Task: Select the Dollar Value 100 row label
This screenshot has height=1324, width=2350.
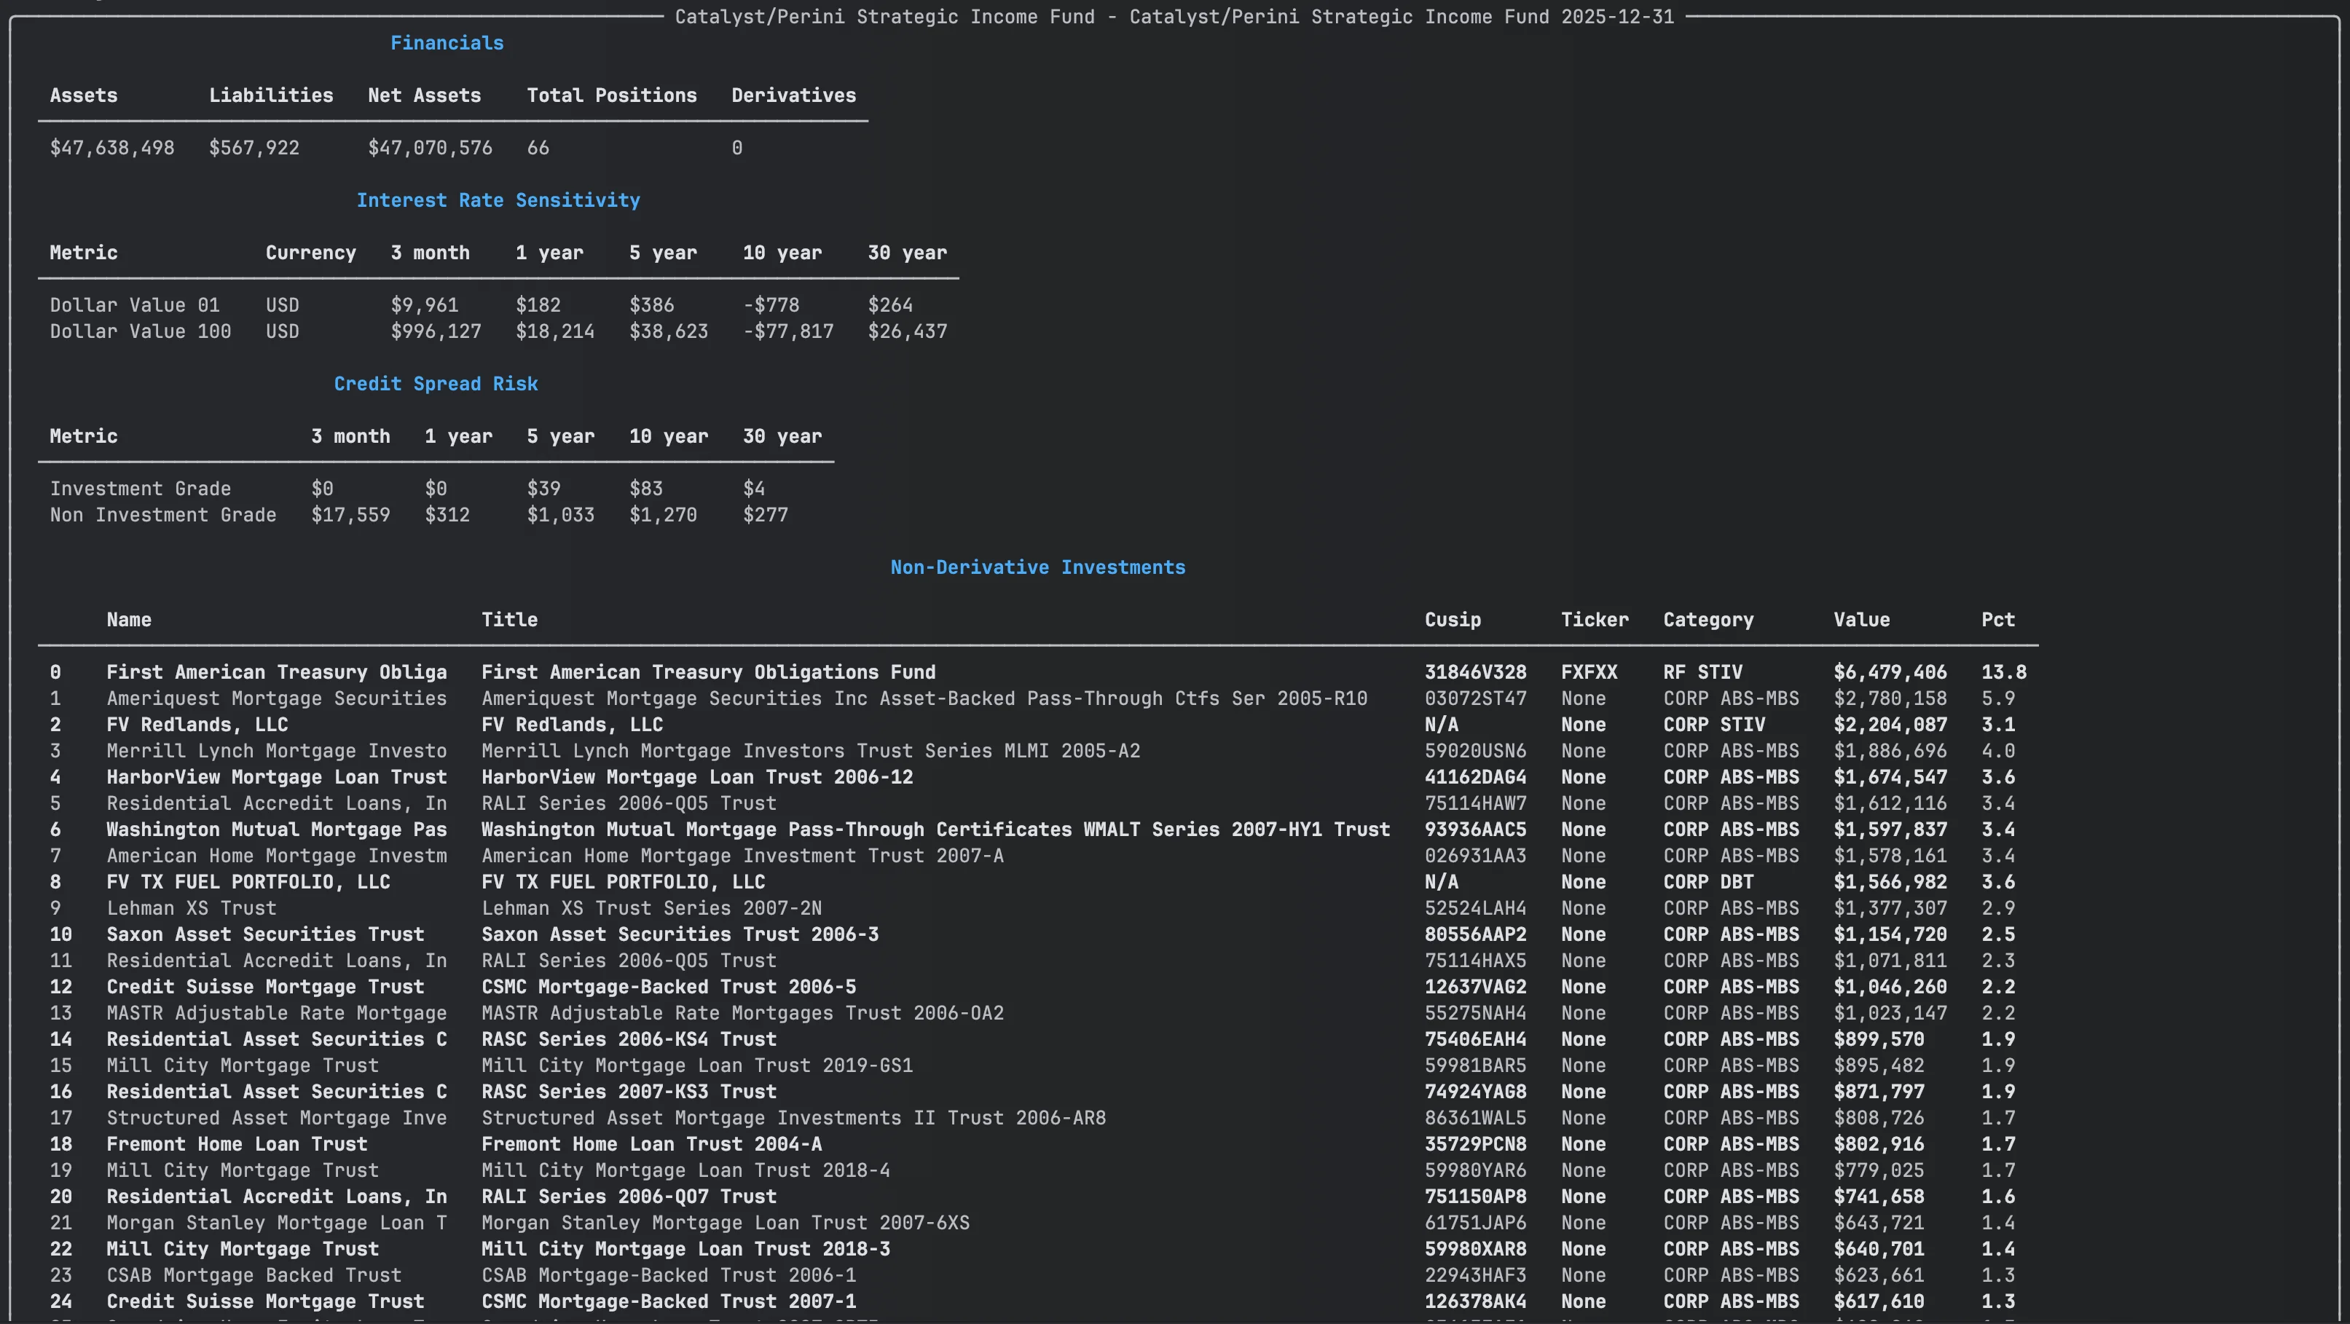Action: [141, 332]
